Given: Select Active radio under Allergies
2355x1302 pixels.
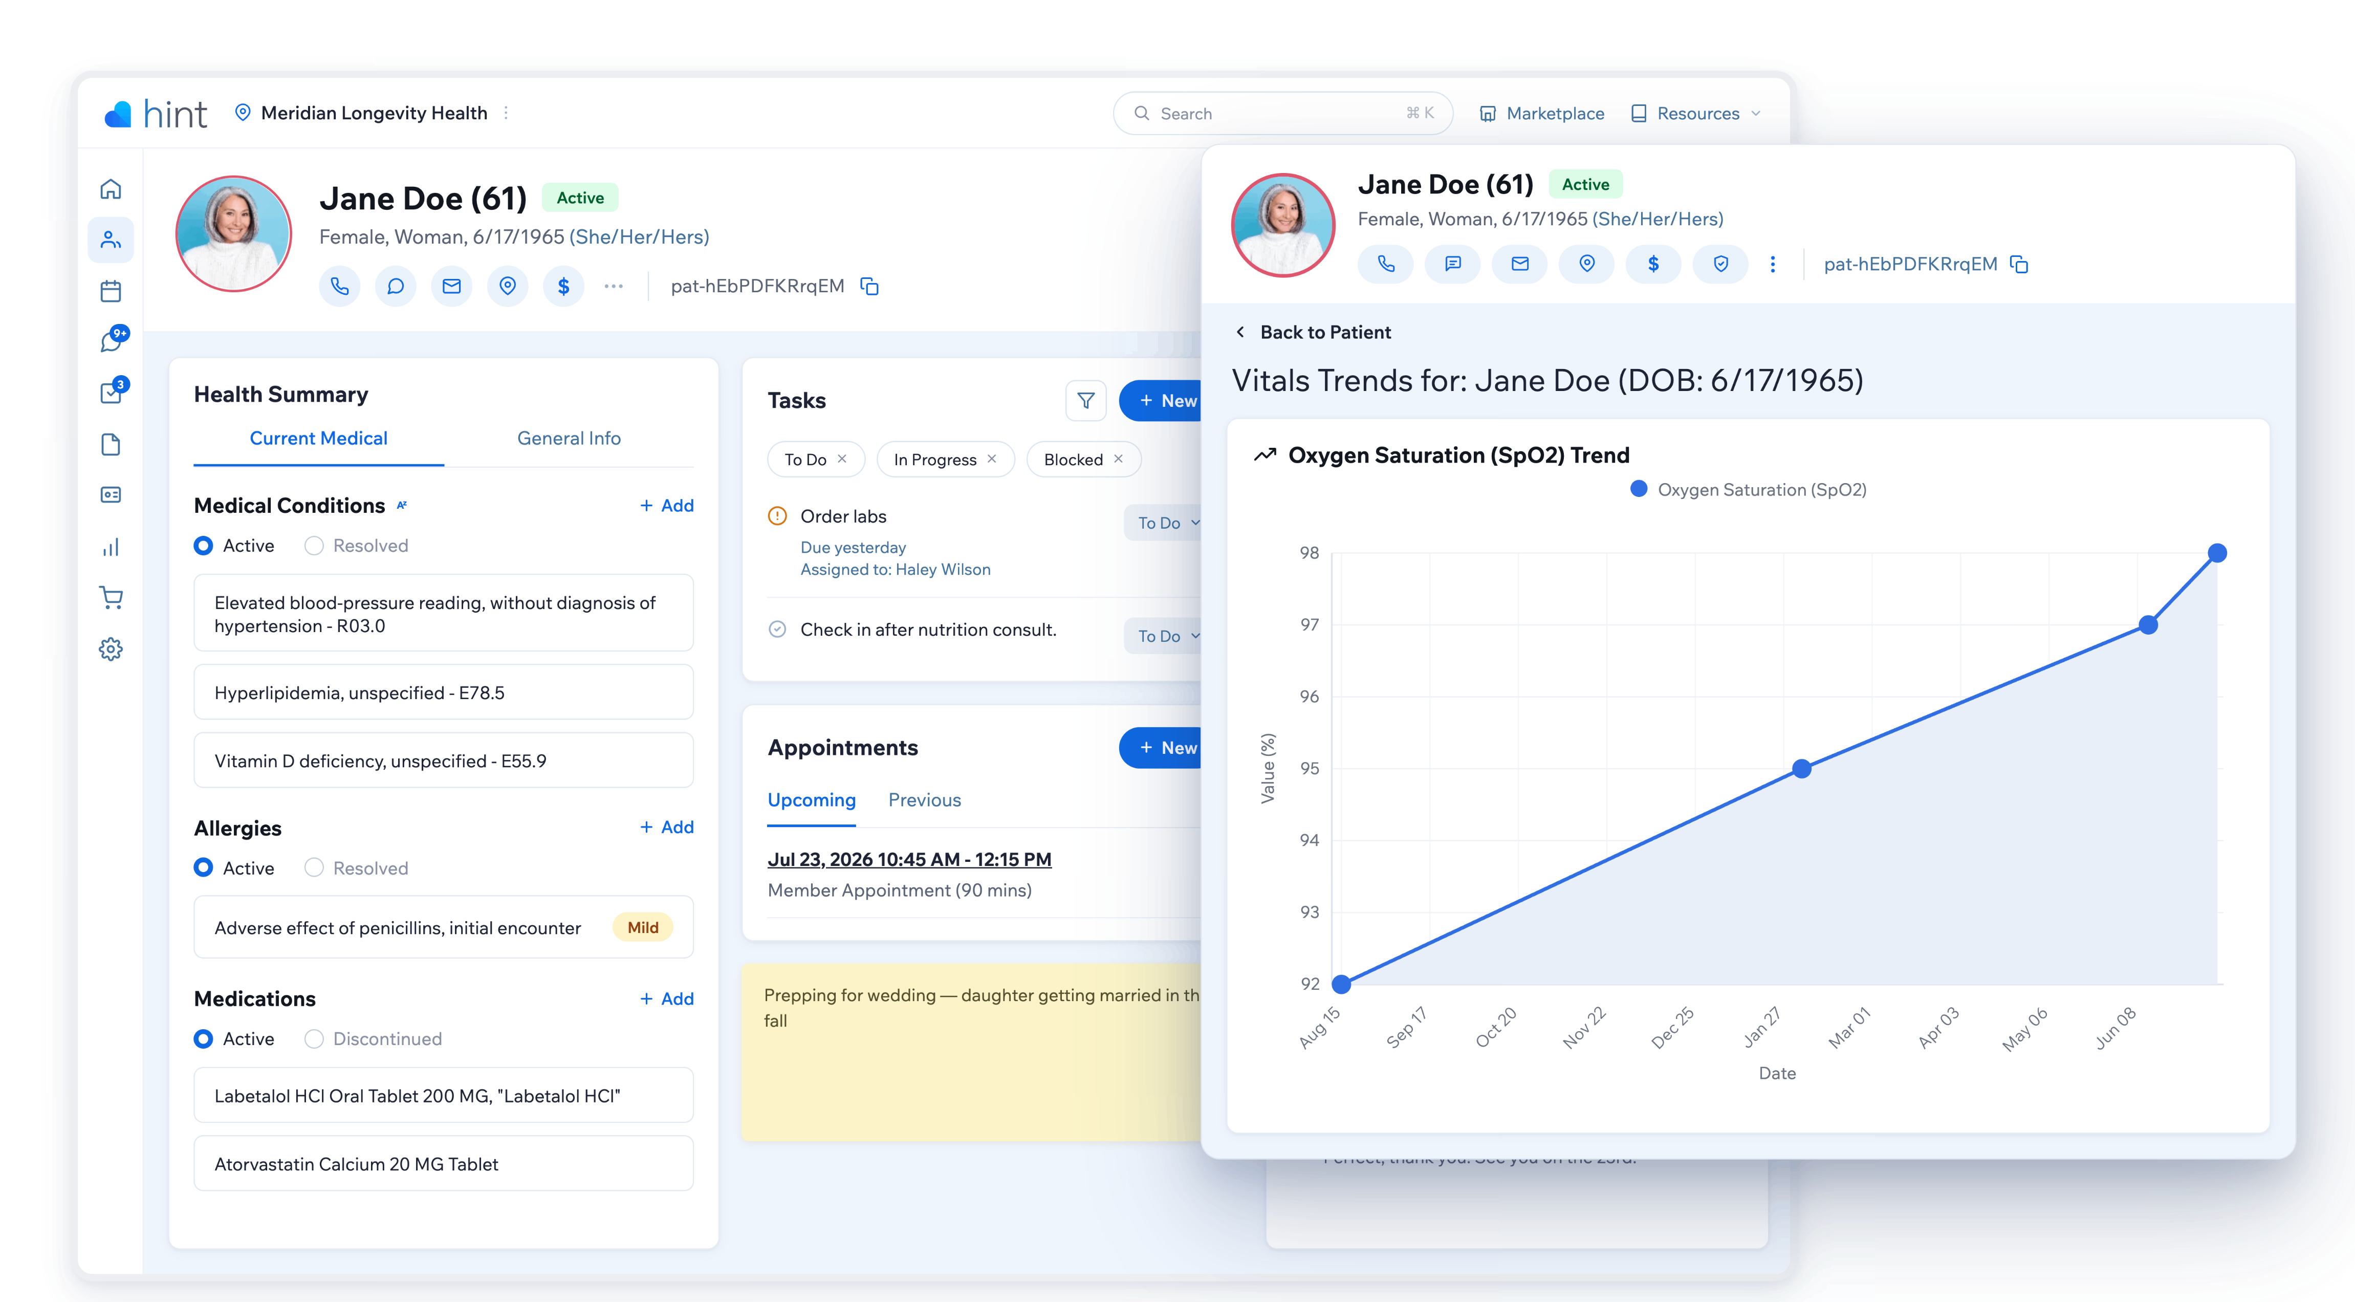Looking at the screenshot, I should [x=204, y=867].
